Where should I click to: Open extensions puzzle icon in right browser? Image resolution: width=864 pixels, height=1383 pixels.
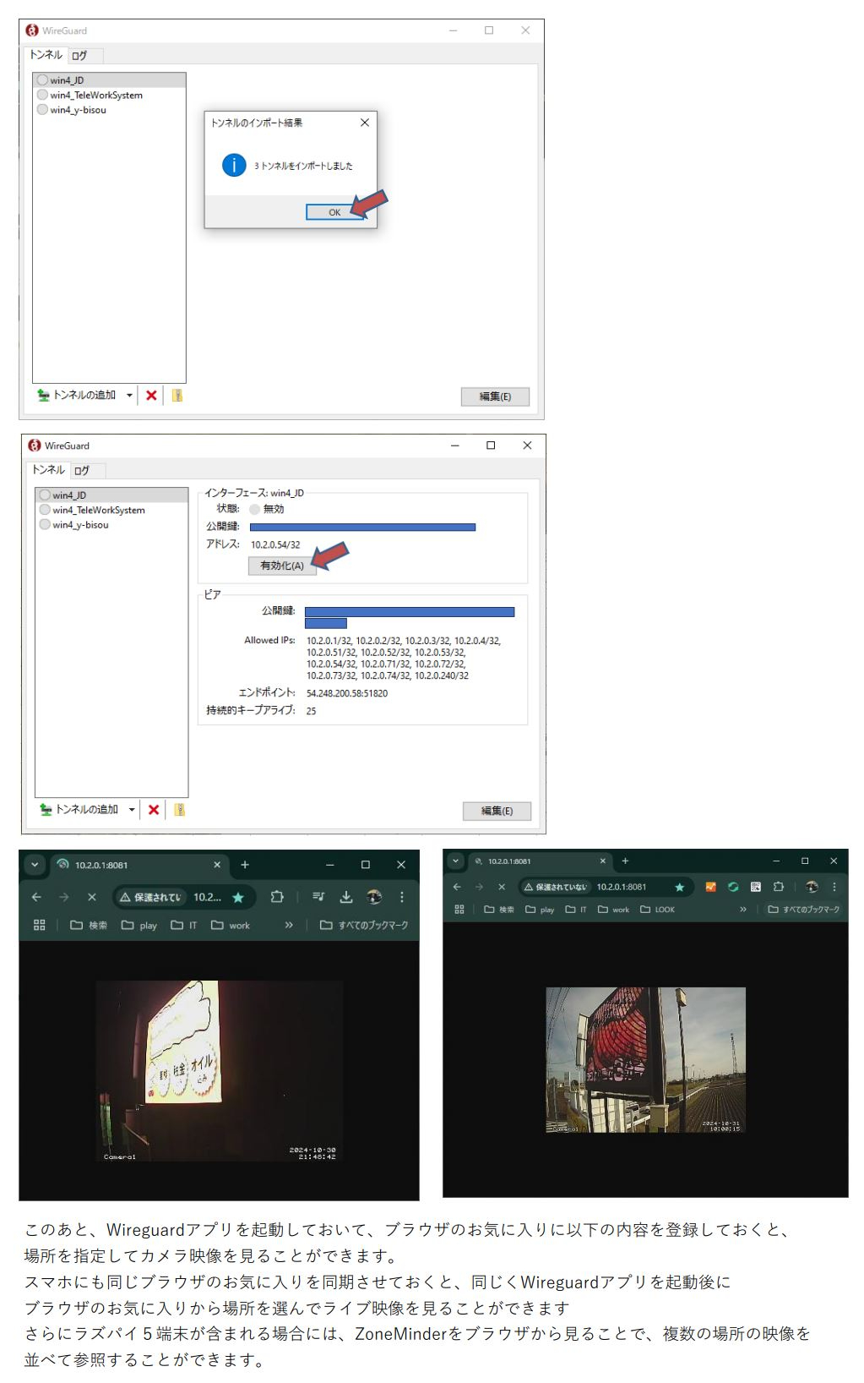(779, 887)
